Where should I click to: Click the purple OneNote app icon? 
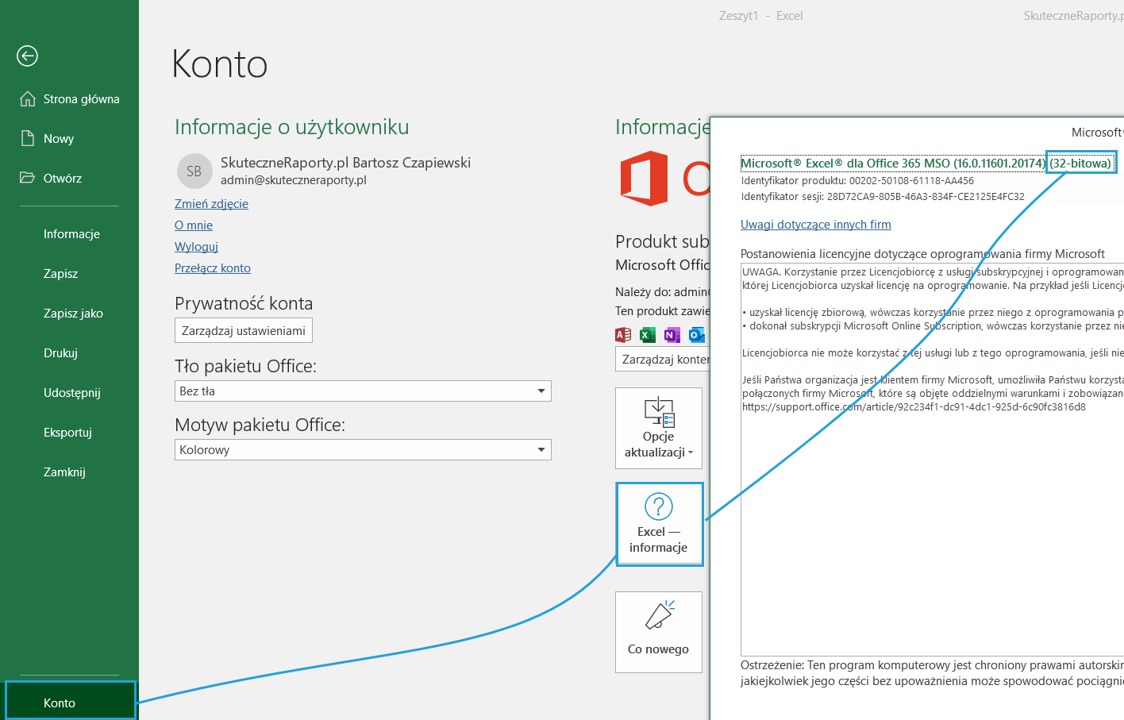coord(672,335)
